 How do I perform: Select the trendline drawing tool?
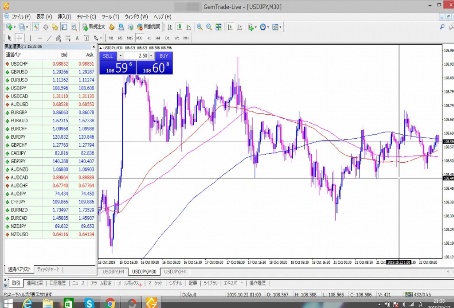50,38
